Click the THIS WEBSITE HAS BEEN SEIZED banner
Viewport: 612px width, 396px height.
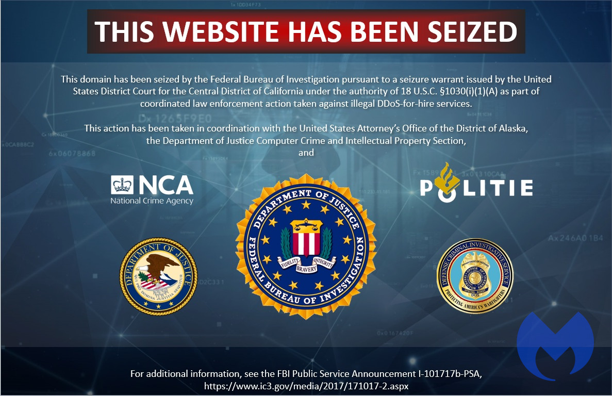[306, 31]
